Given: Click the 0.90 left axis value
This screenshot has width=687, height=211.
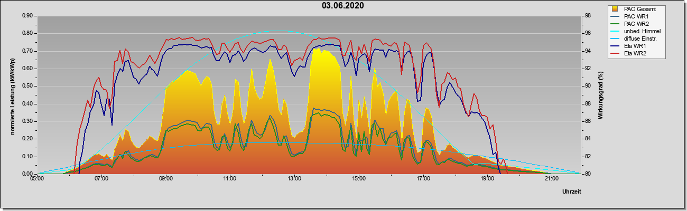Looking at the screenshot, I should [x=27, y=16].
